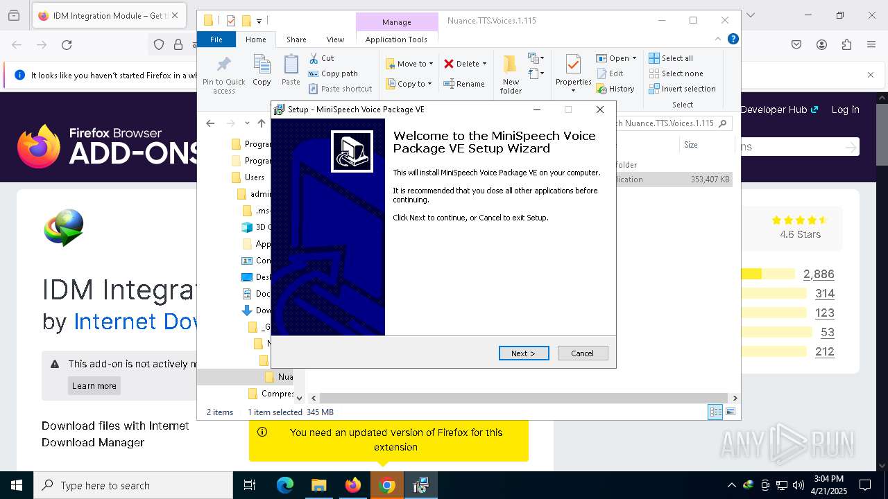The width and height of the screenshot is (888, 499).
Task: Select the .ms- folder in the Explorer tree
Action: coord(256,211)
